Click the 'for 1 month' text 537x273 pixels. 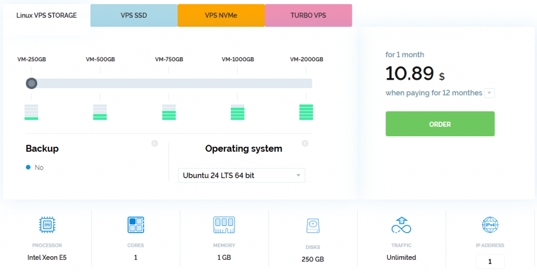coord(405,54)
